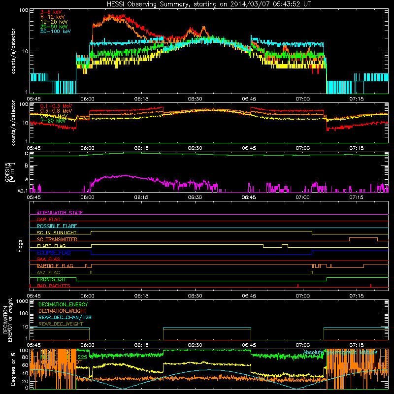Image resolution: width=394 pixels, height=394 pixels.
Task: Click the "REAR_DEC_CHAN/128" legend label
Action: click(65, 318)
